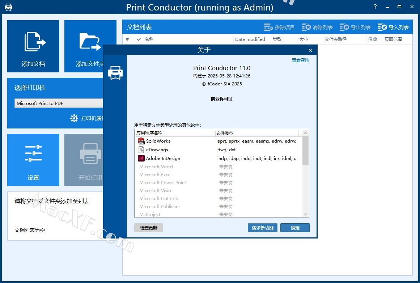The image size is (420, 283).
Task: Select the eDrawings icon in application list
Action: pos(141,149)
